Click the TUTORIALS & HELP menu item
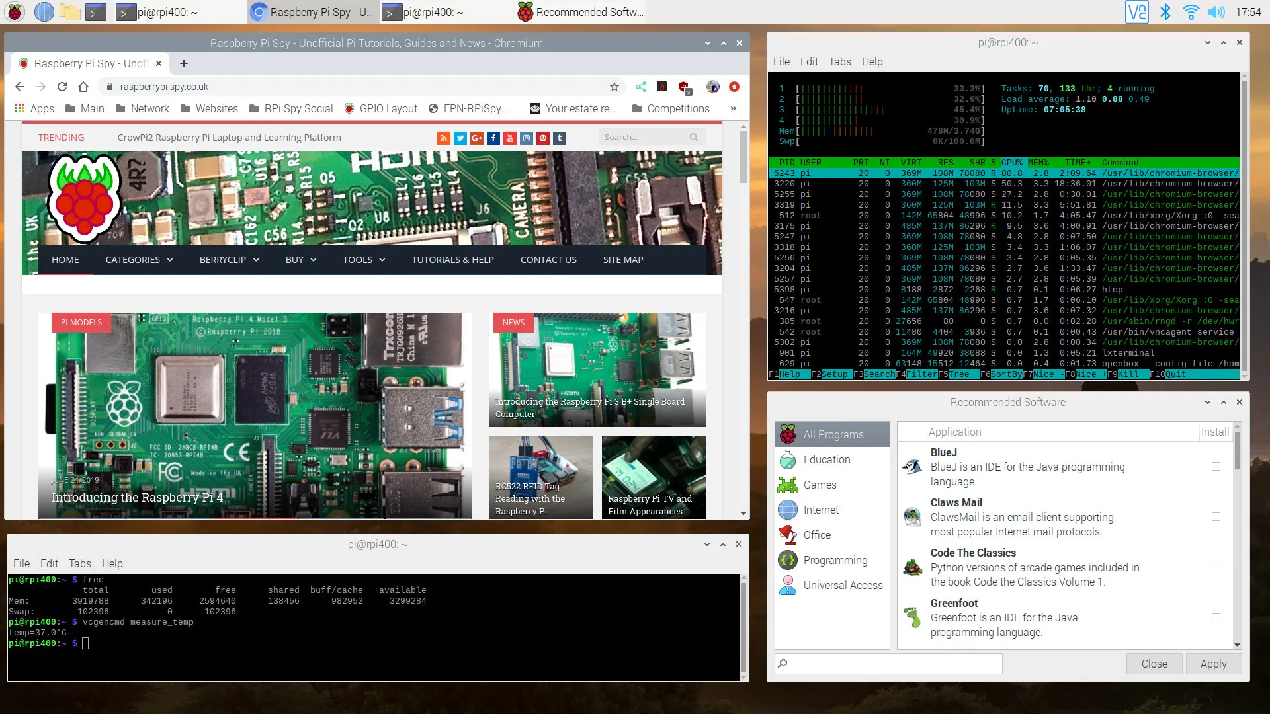Screen dimensions: 1270x714 (452, 259)
